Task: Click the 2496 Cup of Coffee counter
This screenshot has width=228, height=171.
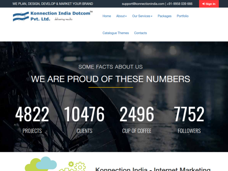Action: pos(137,114)
